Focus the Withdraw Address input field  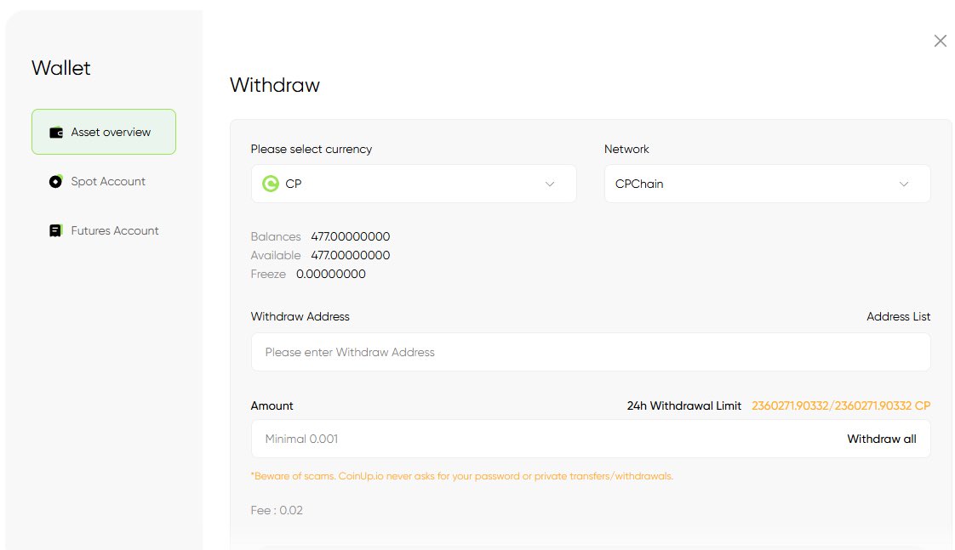(591, 352)
